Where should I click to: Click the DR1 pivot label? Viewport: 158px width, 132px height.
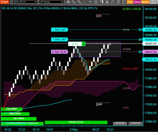pyautogui.click(x=99, y=16)
